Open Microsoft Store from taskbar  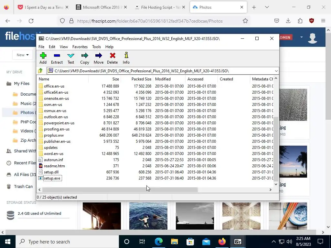point(190,242)
